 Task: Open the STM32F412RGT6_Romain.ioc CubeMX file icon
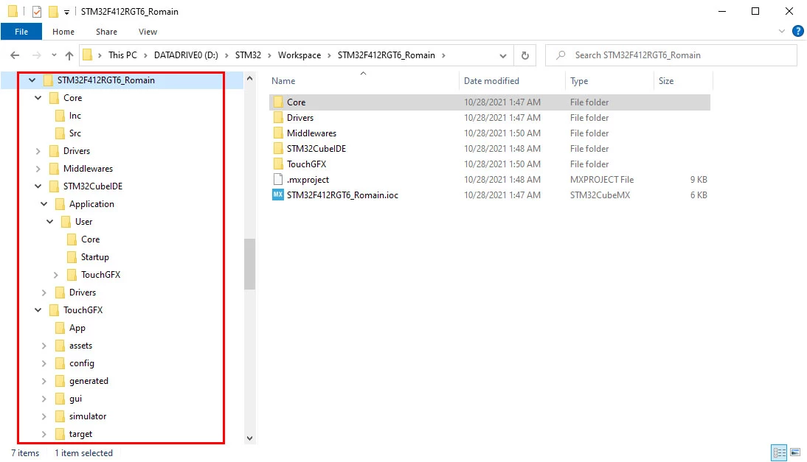click(x=278, y=195)
